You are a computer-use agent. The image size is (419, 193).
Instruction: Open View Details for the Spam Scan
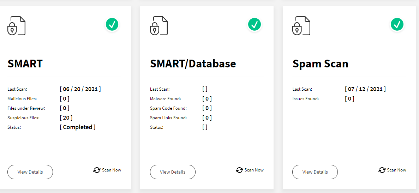point(315,172)
